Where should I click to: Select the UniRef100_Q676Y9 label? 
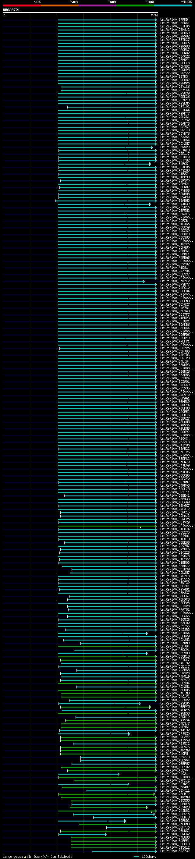point(175,100)
